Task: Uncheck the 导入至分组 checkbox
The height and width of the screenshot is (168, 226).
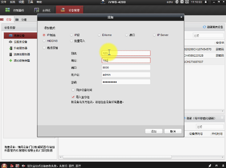Action: [x=73, y=96]
